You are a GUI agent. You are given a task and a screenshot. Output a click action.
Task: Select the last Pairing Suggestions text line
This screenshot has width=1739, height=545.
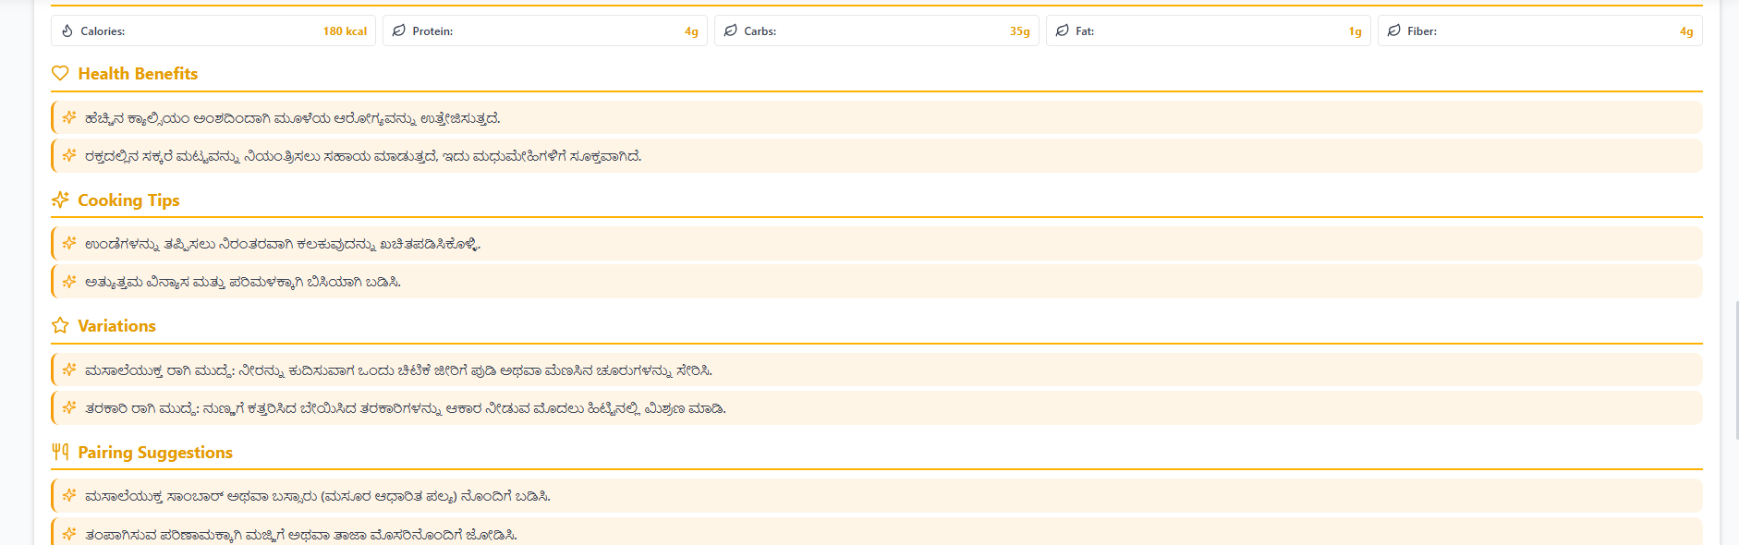click(301, 535)
